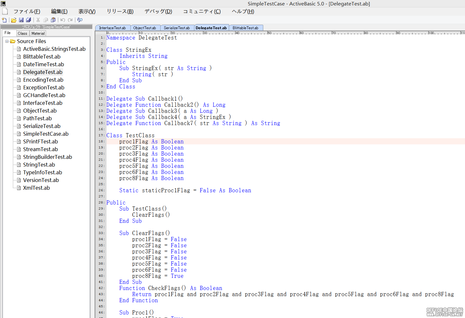The image size is (465, 318).
Task: Switch to the Material tab in project panel
Action: 38,33
